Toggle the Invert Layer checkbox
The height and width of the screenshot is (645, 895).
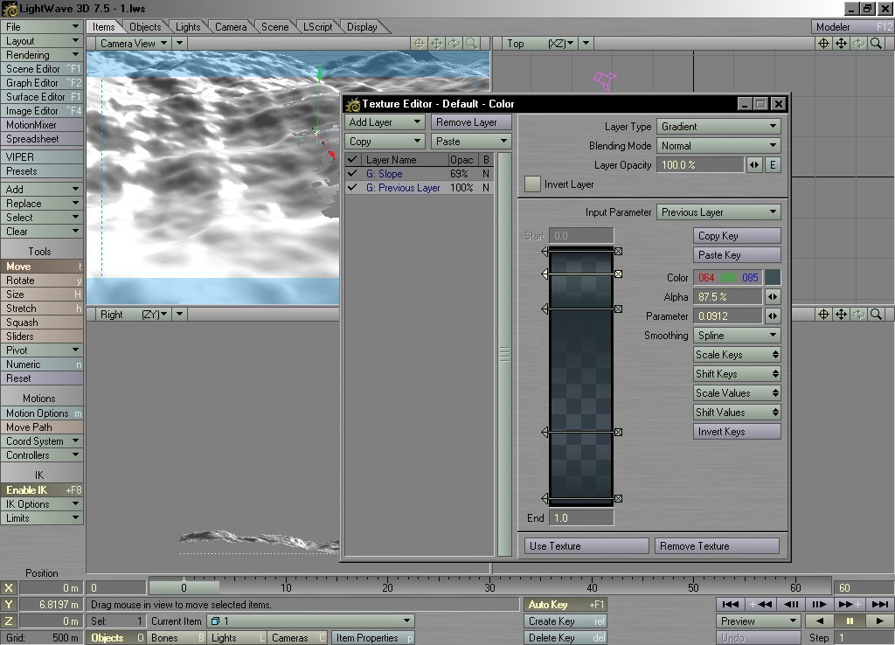[531, 184]
